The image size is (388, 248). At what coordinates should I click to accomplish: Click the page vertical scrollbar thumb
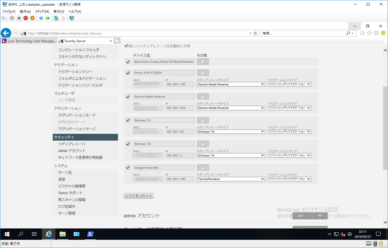click(385, 128)
